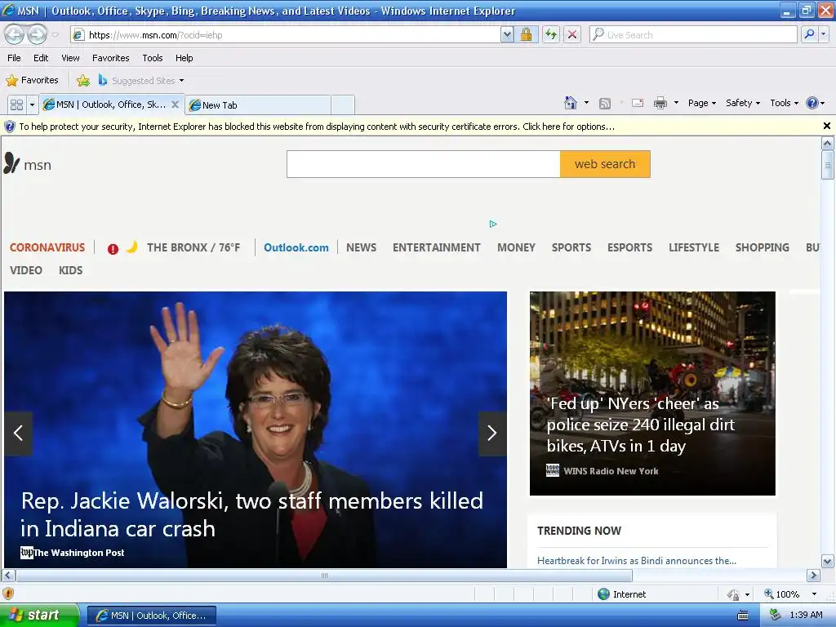This screenshot has height=627, width=836.
Task: Expand the Suggested Sites dropdown
Action: (x=181, y=81)
